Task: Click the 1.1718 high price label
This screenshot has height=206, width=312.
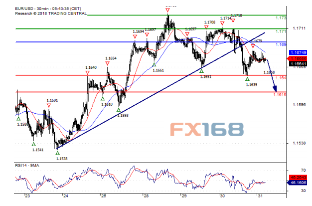Action: pos(236,15)
